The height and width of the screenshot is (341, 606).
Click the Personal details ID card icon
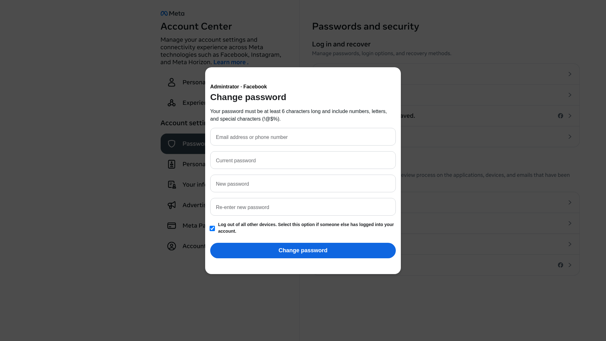(171, 164)
